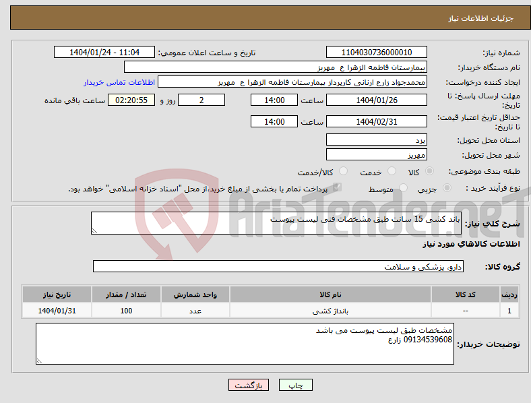This screenshot has width=531, height=403.
Task: Click need date cell 1404/01/31
Action: point(57,311)
